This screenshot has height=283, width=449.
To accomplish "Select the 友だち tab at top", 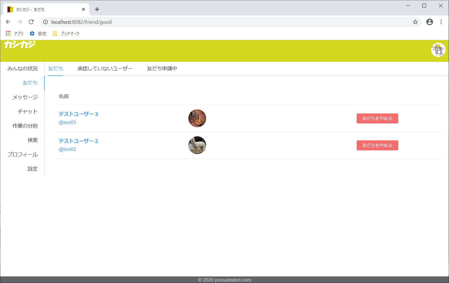I will (x=55, y=68).
